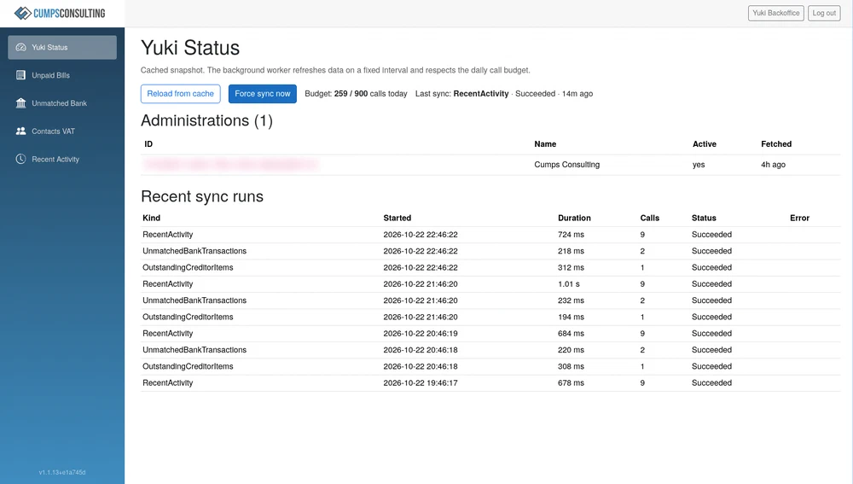Image resolution: width=853 pixels, height=484 pixels.
Task: Click the Unmatched Bank building icon
Action: tap(20, 103)
